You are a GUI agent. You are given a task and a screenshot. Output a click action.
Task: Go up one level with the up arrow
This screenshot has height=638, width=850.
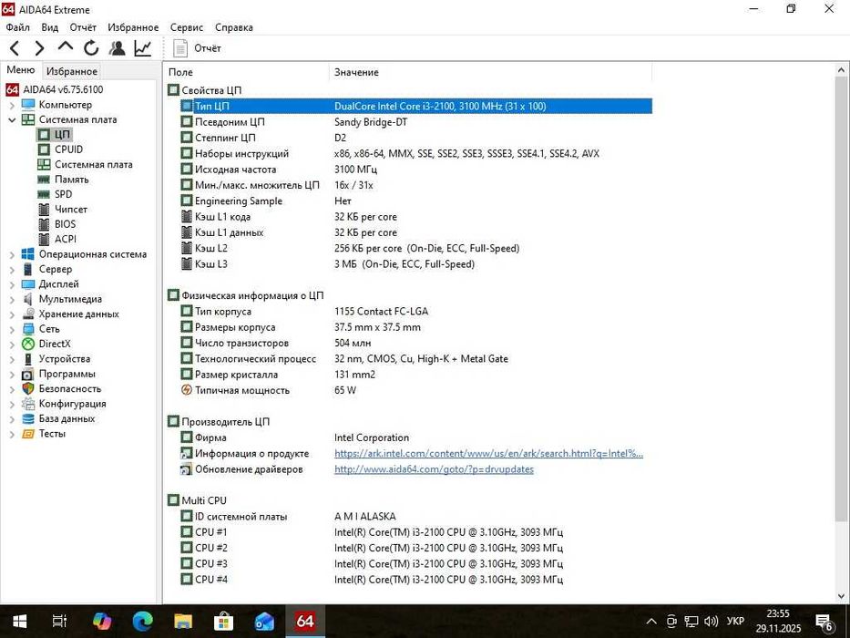coord(65,47)
